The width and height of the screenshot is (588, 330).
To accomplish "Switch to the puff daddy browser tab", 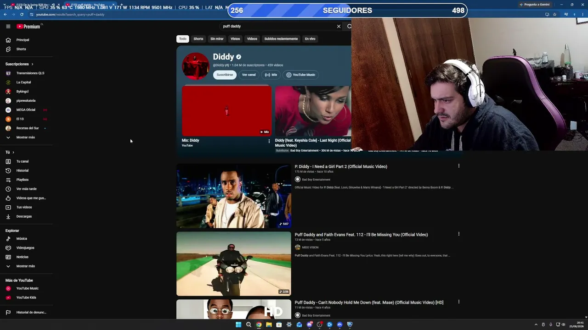I will point(90,5).
